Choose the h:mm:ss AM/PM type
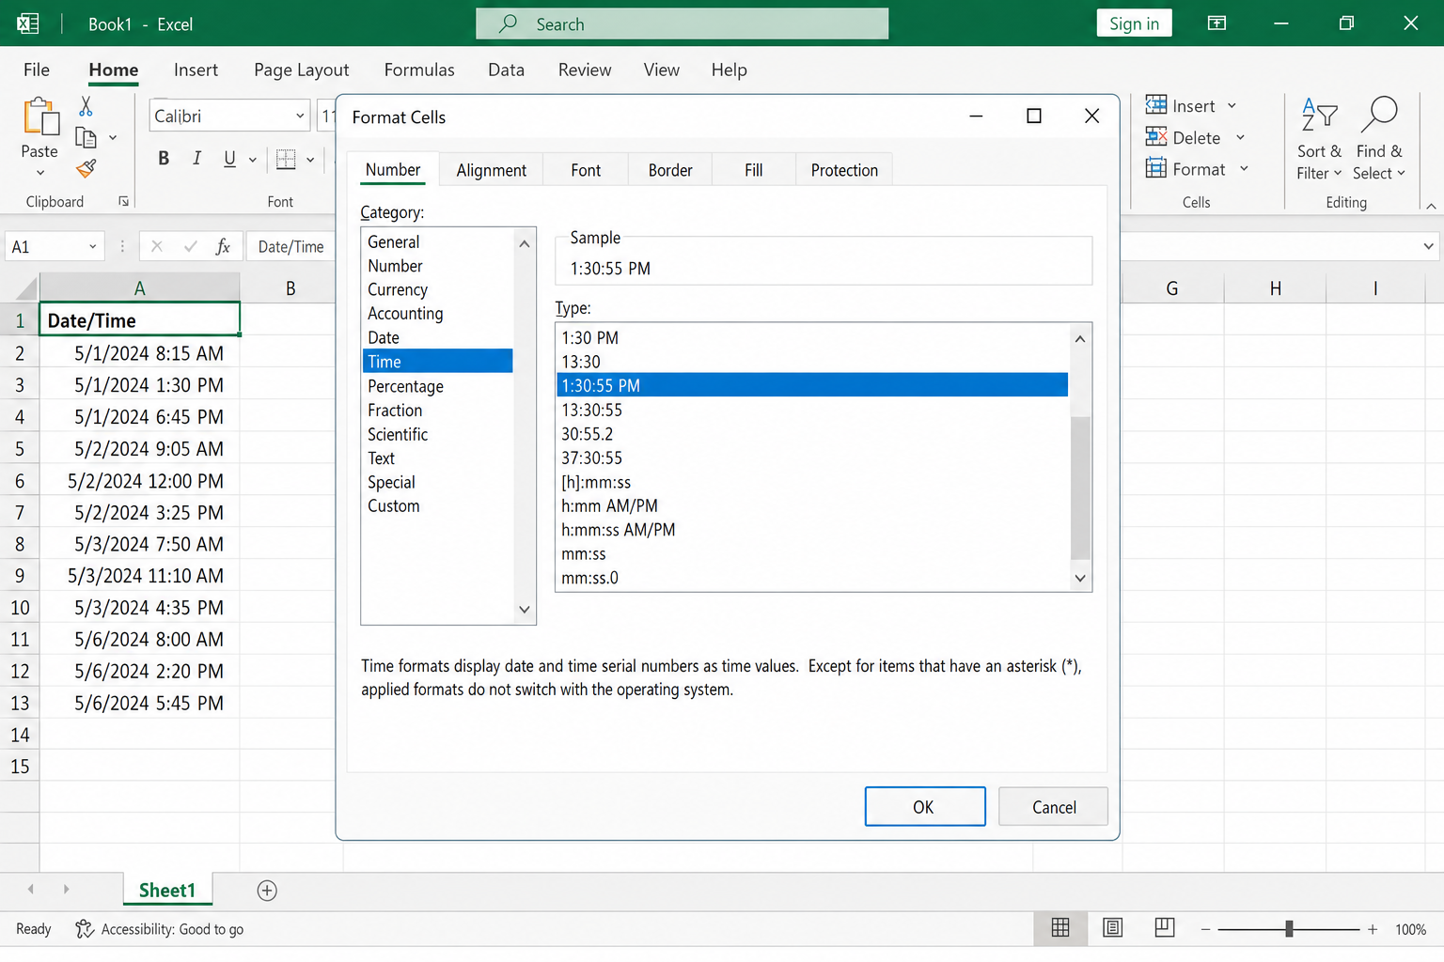Viewport: 1444px width, 962px height. tap(813, 530)
